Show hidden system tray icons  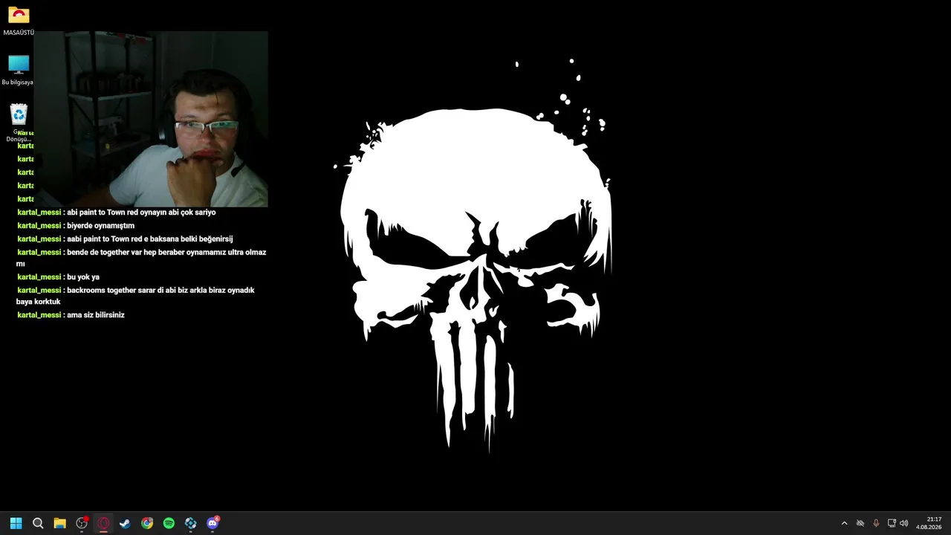pos(844,523)
